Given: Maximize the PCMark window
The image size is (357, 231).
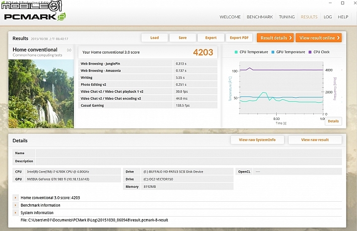Looking at the screenshot, I should [343, 3].
